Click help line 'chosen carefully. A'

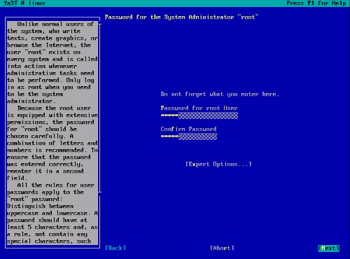click(x=40, y=136)
